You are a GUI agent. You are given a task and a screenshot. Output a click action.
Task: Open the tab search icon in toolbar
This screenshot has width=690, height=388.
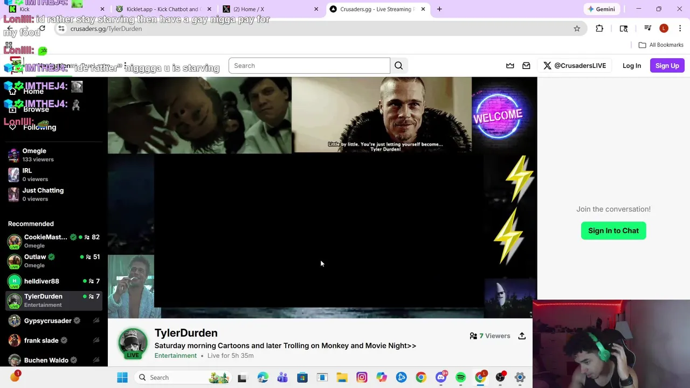[x=624, y=29]
